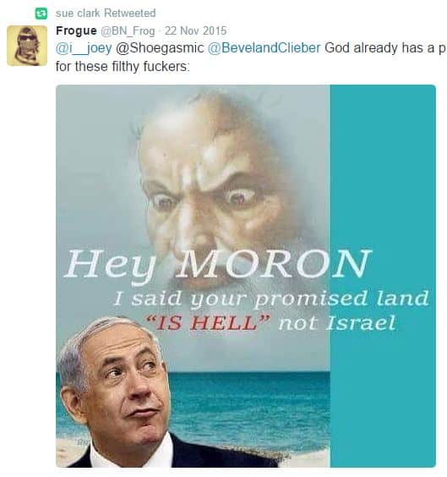Image resolution: width=447 pixels, height=477 pixels.
Task: Click the "promised land" italic caption line
Action: [271, 299]
